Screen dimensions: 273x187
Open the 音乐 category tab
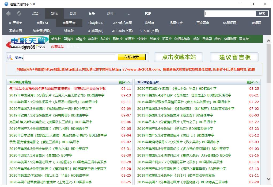pyautogui.click(x=92, y=14)
